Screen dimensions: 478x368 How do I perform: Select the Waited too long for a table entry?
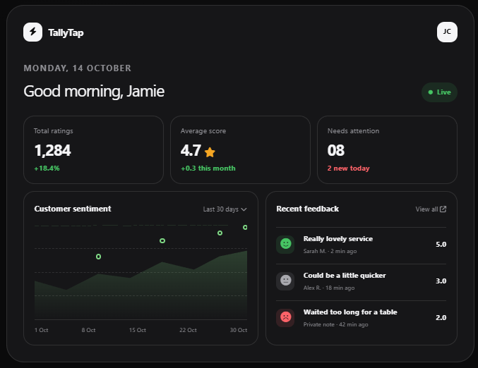tap(362, 318)
